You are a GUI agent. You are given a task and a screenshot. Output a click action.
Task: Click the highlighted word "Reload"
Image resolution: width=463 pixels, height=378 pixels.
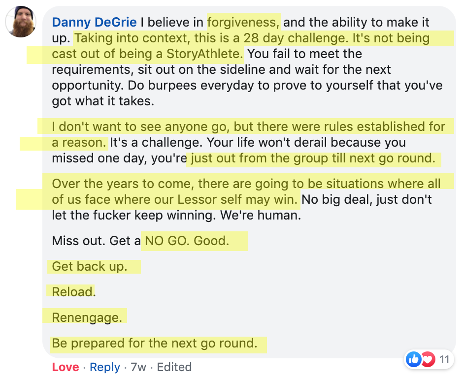tap(72, 292)
